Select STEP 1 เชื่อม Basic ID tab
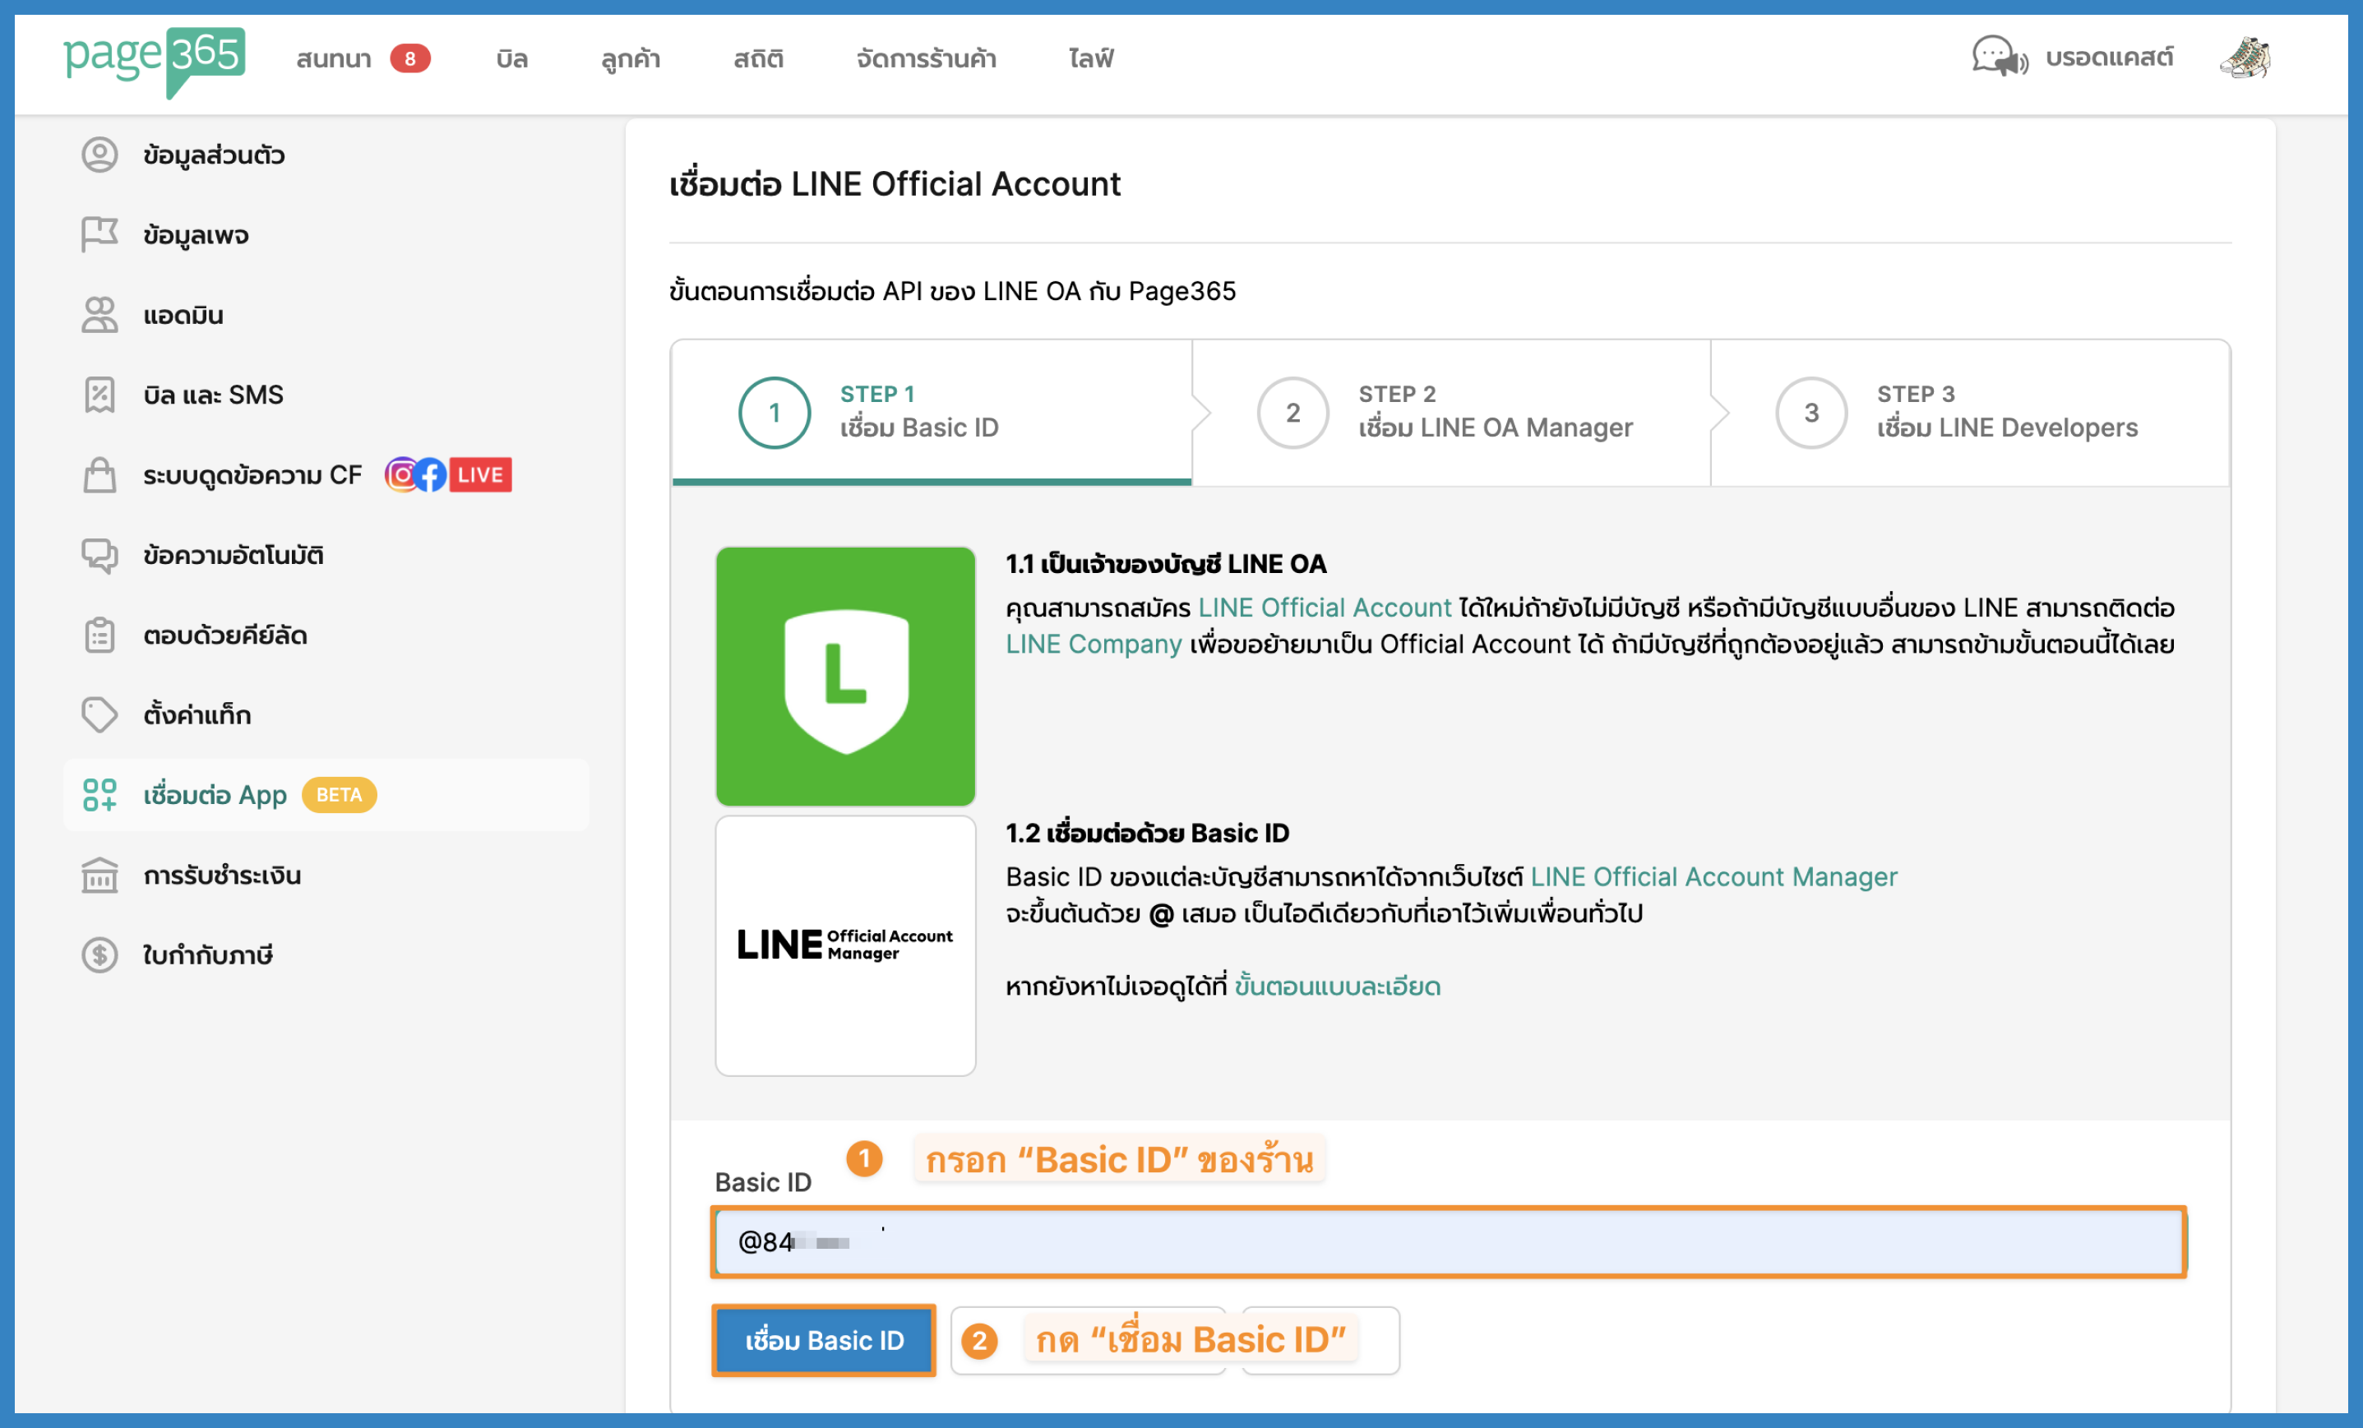The height and width of the screenshot is (1428, 2363). [932, 413]
